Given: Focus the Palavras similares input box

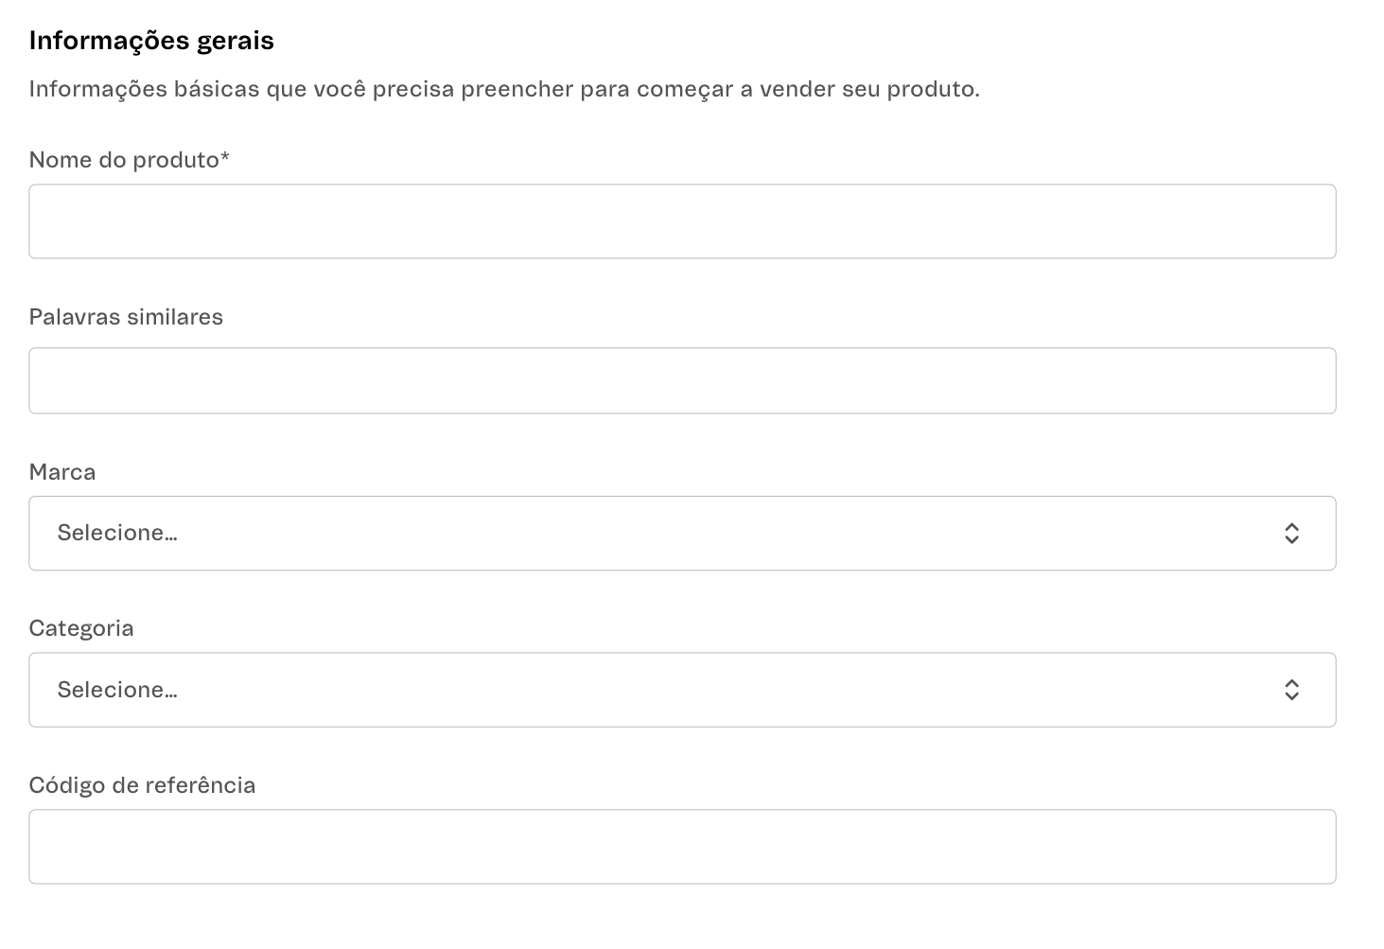Looking at the screenshot, I should (x=681, y=380).
